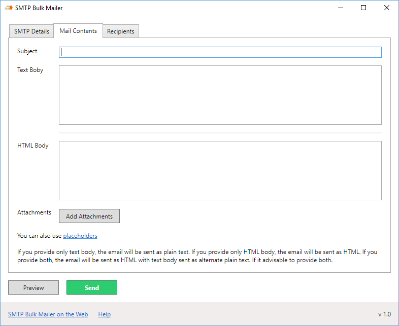
Task: Minimize the SMTP Bulk Mailer window
Action: (341, 8)
